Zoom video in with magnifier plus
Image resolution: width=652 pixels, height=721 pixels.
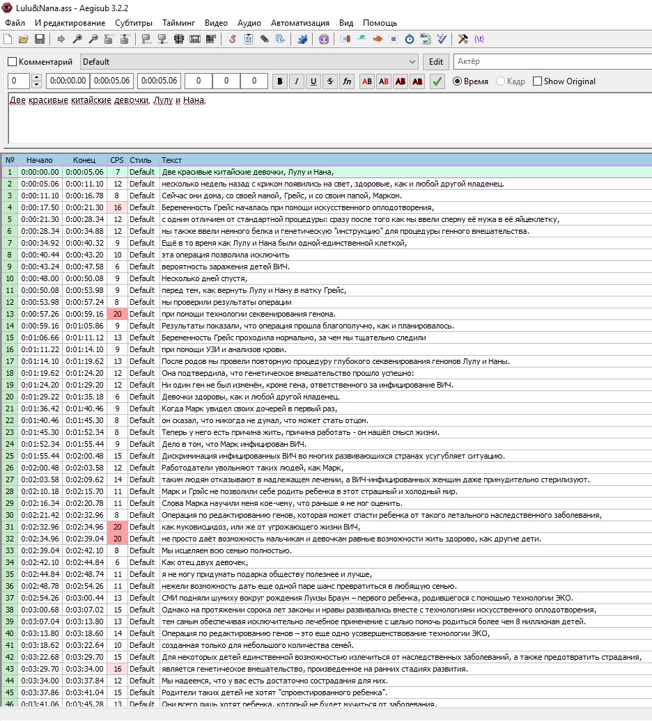pos(77,39)
